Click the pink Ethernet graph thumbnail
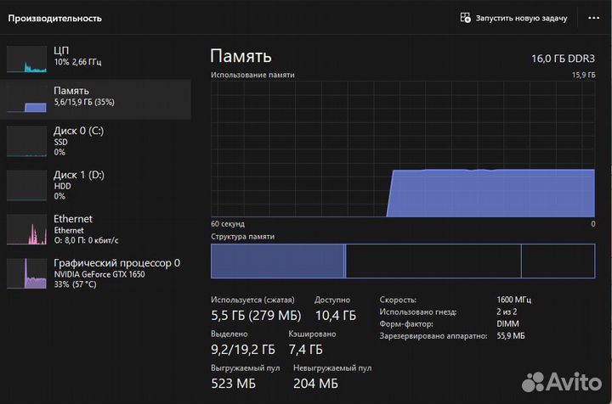612x404 pixels. point(27,229)
